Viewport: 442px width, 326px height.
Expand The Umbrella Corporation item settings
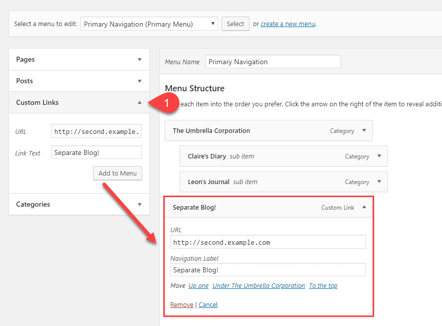(364, 130)
